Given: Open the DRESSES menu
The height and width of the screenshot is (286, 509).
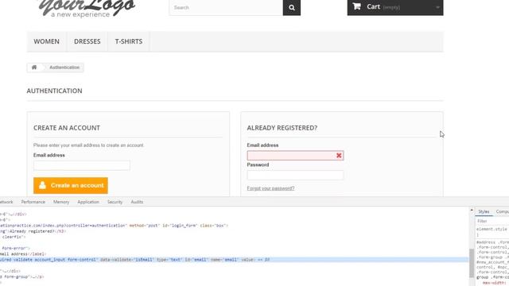Looking at the screenshot, I should [87, 41].
